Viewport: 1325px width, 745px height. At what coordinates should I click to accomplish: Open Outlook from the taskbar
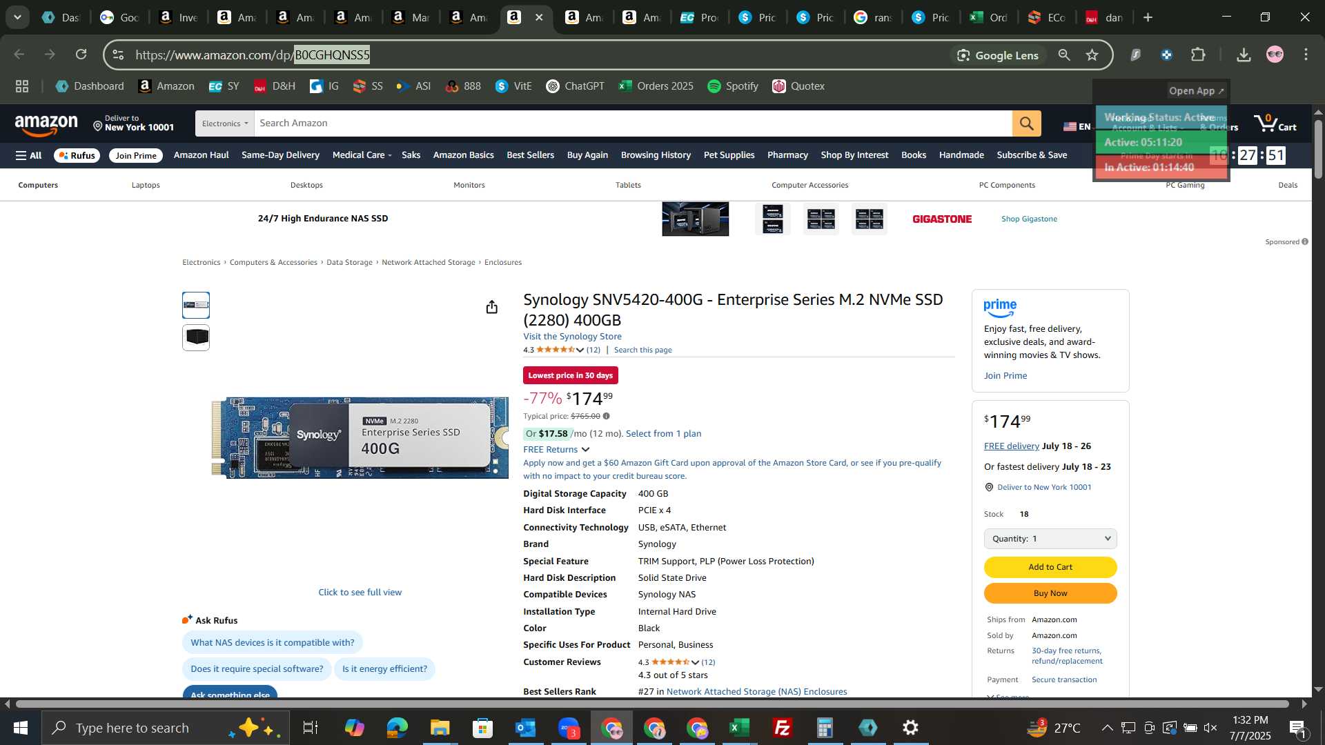click(x=525, y=728)
